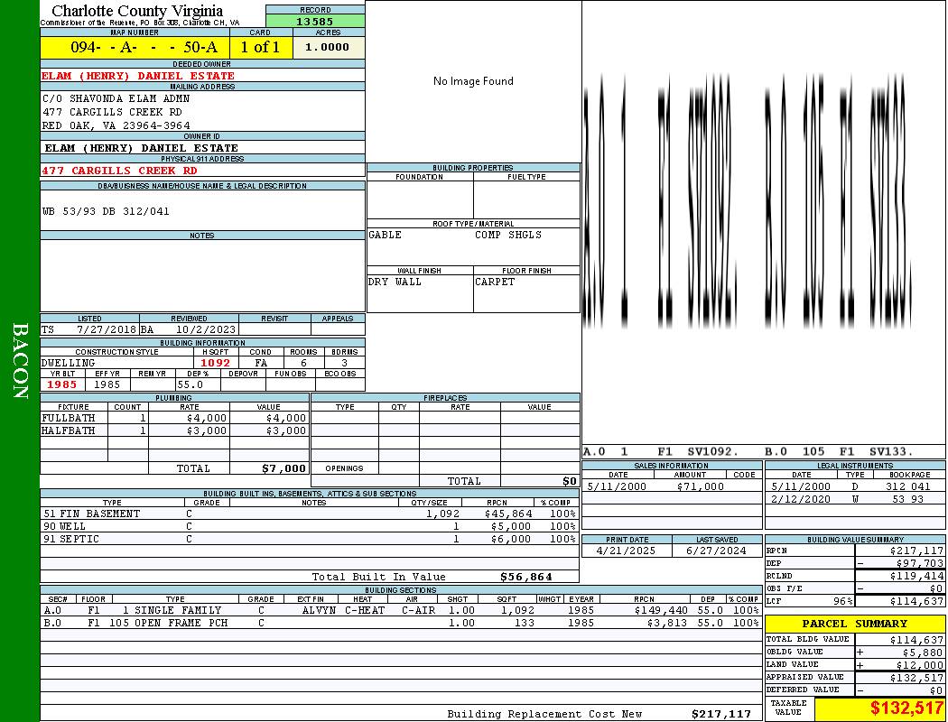Viewport: 948px width, 722px height.
Task: Click construction style DWELLING
Action: point(69,363)
